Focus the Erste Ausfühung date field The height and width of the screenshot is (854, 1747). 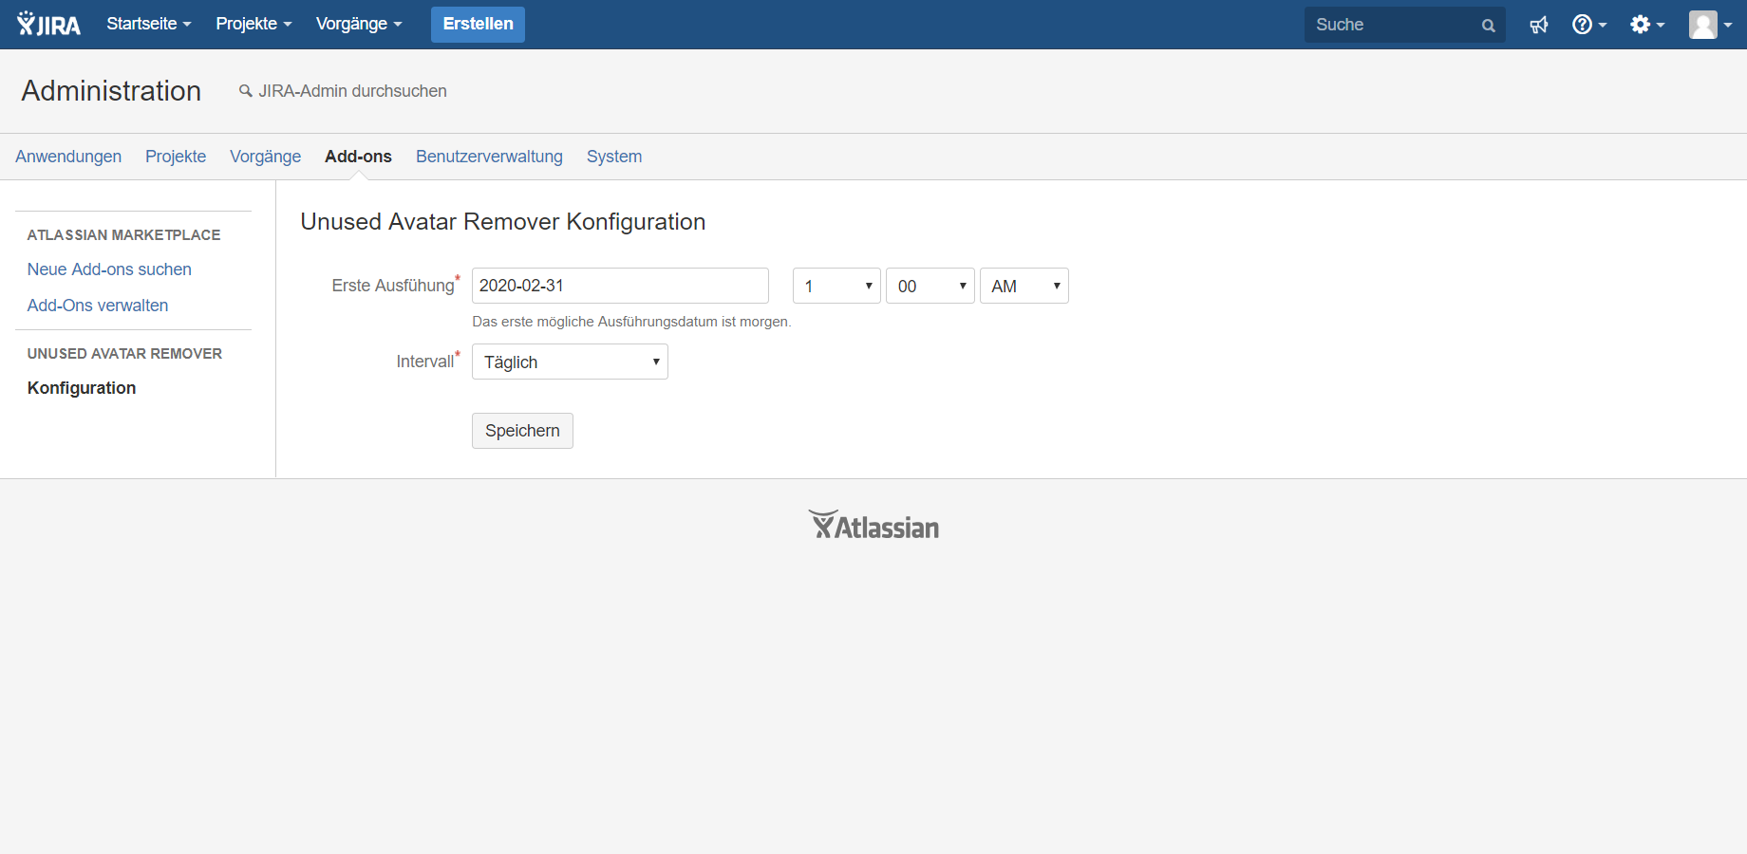click(x=620, y=286)
